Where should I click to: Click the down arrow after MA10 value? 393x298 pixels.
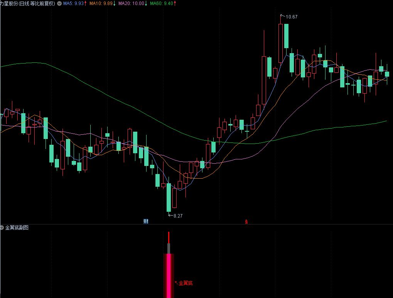115,3
